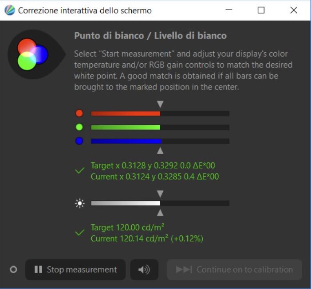This screenshot has height=289, width=311.
Task: Click the green channel dot icon
Action: tap(79, 127)
